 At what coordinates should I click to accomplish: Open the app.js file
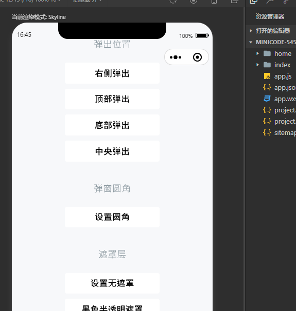283,76
